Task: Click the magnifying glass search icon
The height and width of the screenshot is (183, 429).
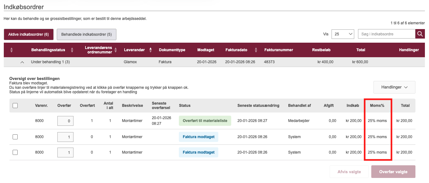Action: [x=420, y=34]
